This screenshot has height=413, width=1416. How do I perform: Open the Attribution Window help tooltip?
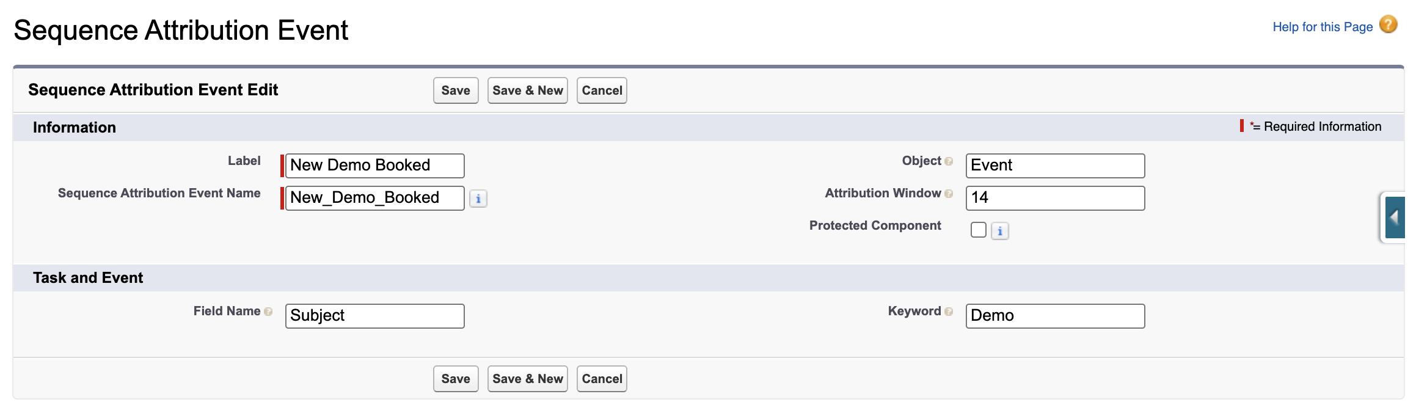(x=949, y=193)
